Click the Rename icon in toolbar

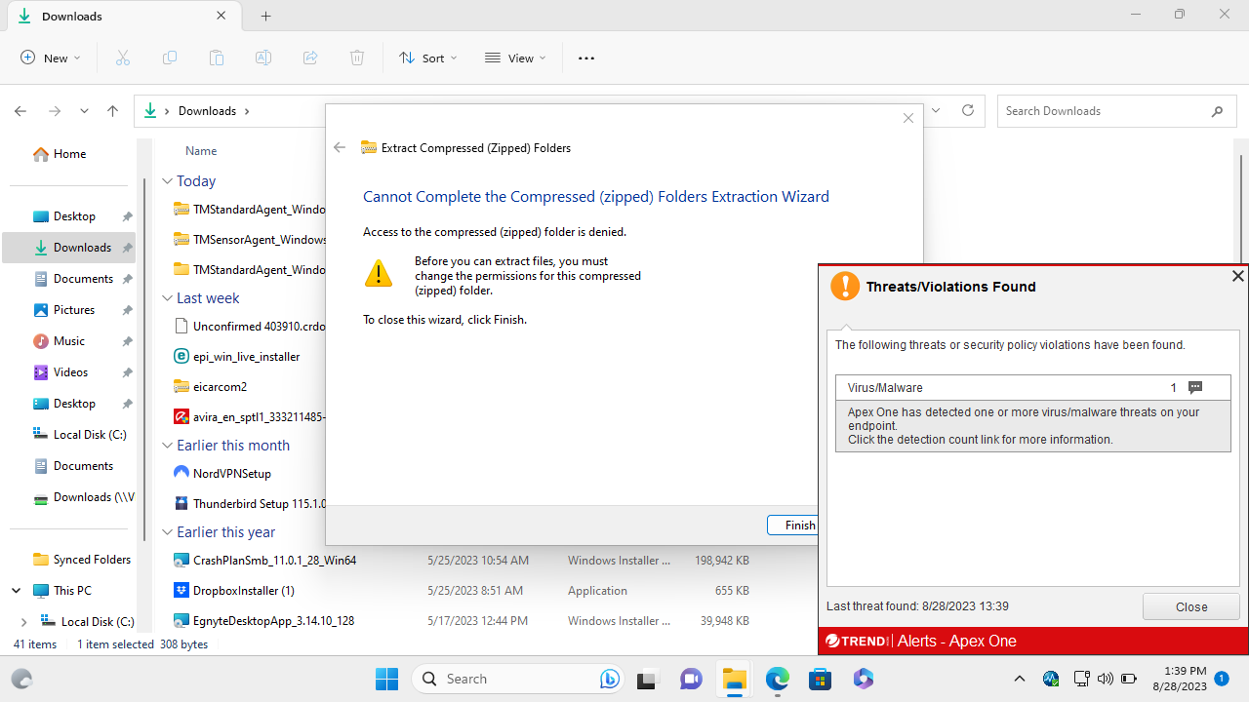(x=263, y=58)
